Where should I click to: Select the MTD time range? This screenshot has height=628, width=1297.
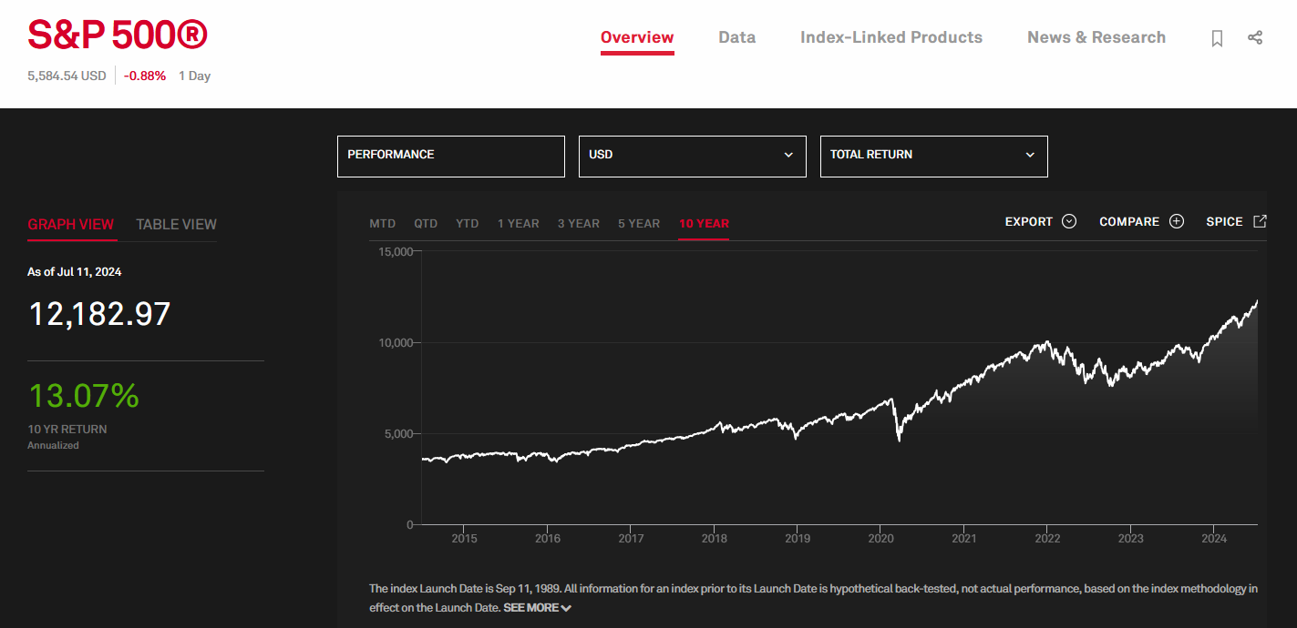pos(383,223)
